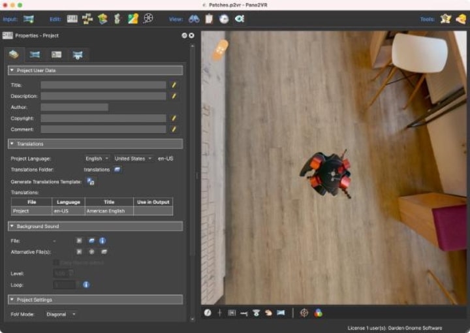Click the disc-shaped icon in View group
This screenshot has width=470, height=333.
coord(224,19)
